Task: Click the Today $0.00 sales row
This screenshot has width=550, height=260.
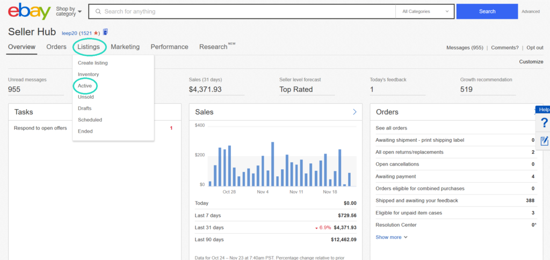Action: coord(276,203)
